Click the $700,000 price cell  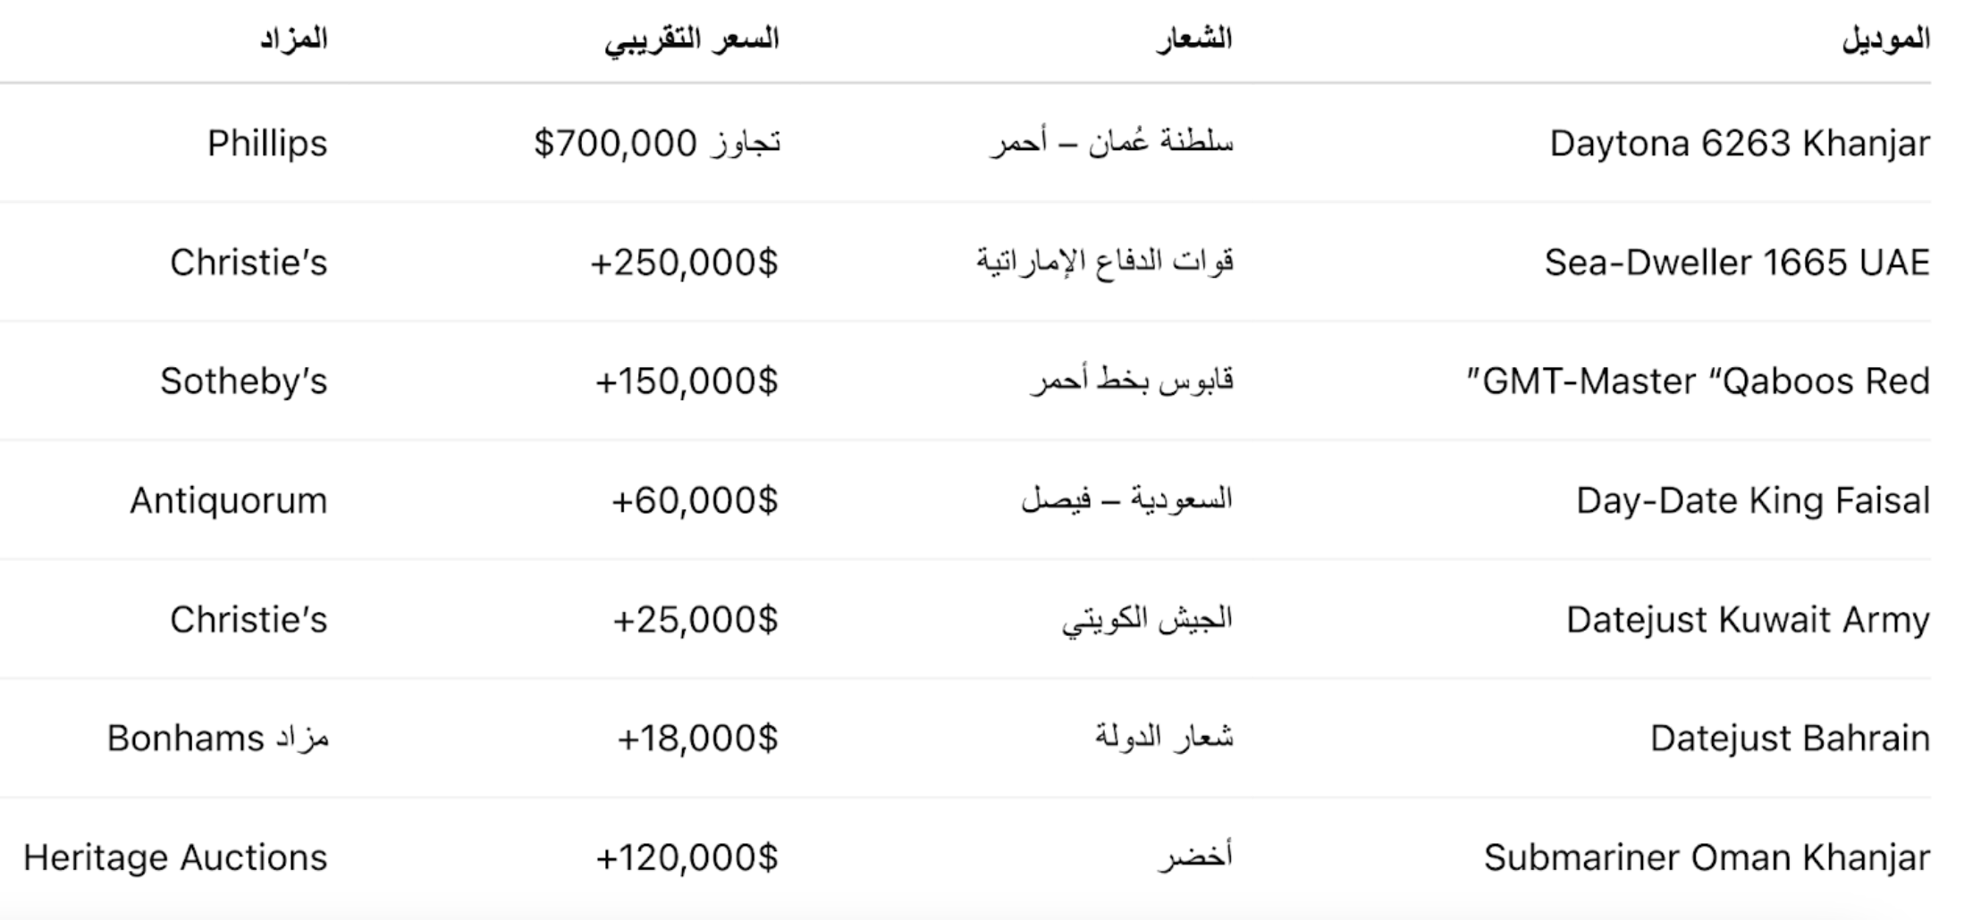pyautogui.click(x=656, y=144)
